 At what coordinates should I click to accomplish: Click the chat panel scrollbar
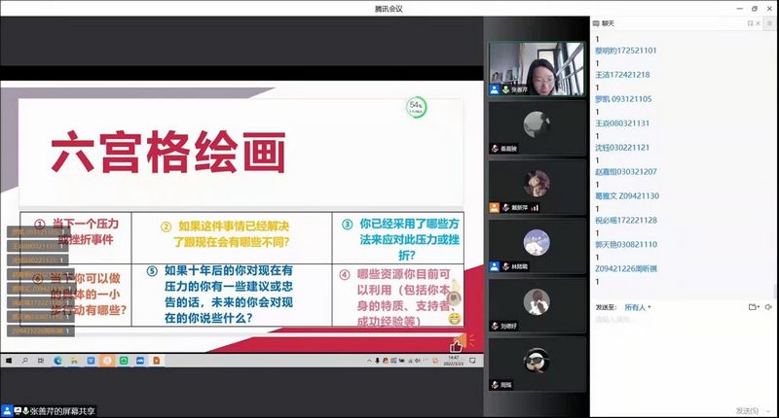click(775, 290)
